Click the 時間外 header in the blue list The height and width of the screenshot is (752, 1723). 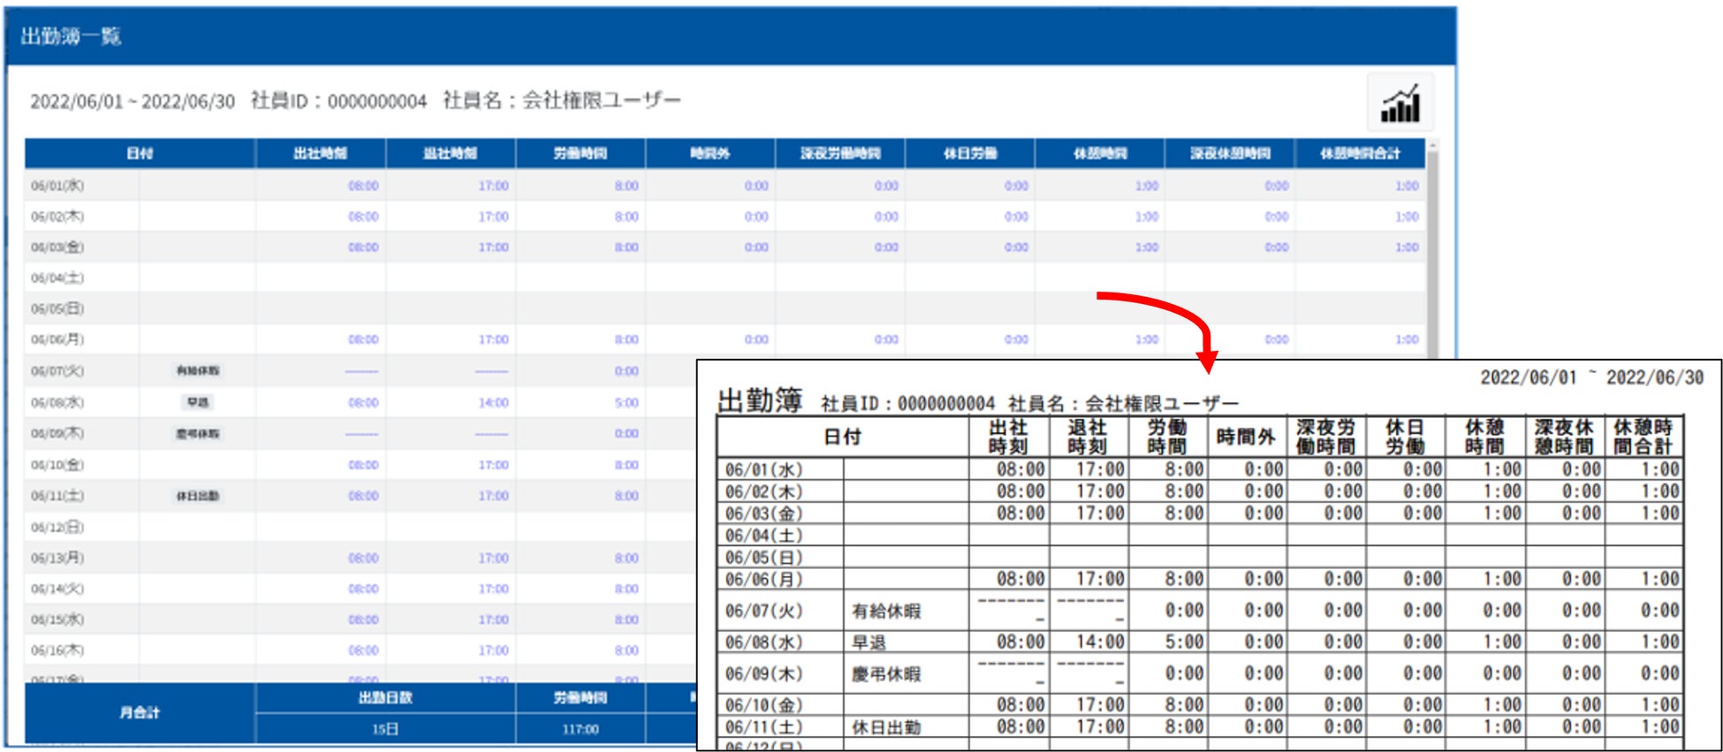click(x=710, y=154)
